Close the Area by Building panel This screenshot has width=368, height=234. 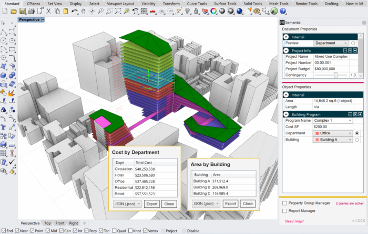[248, 204]
